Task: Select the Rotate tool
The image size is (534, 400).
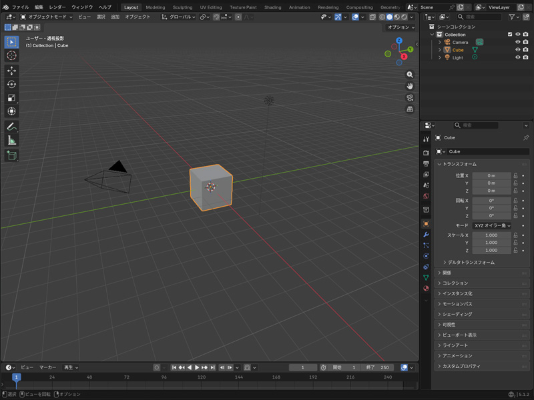Action: pos(11,85)
